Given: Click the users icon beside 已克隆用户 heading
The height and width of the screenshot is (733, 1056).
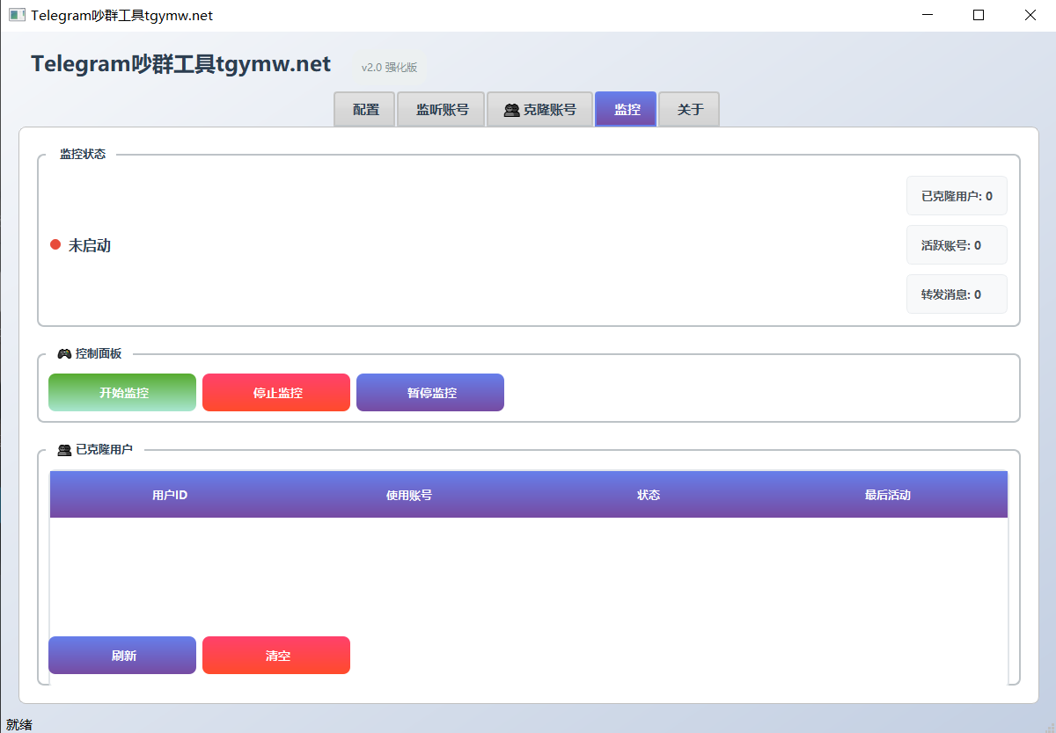Looking at the screenshot, I should [64, 450].
